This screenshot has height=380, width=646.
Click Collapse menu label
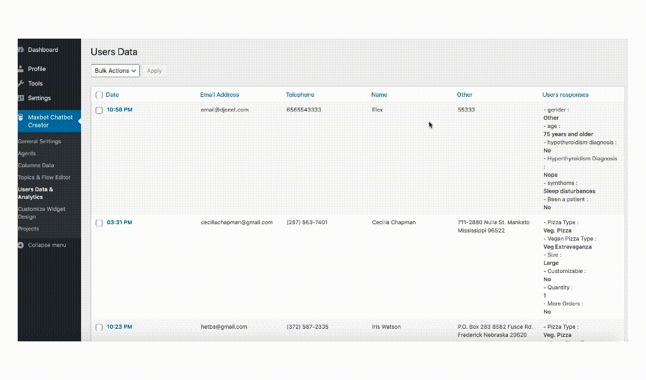(x=47, y=245)
